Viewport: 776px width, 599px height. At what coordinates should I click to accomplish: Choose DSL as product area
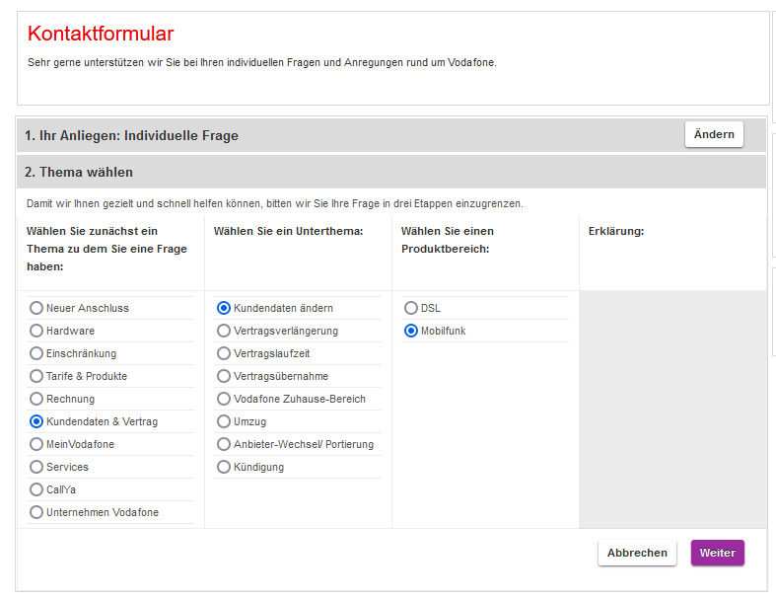click(x=411, y=308)
